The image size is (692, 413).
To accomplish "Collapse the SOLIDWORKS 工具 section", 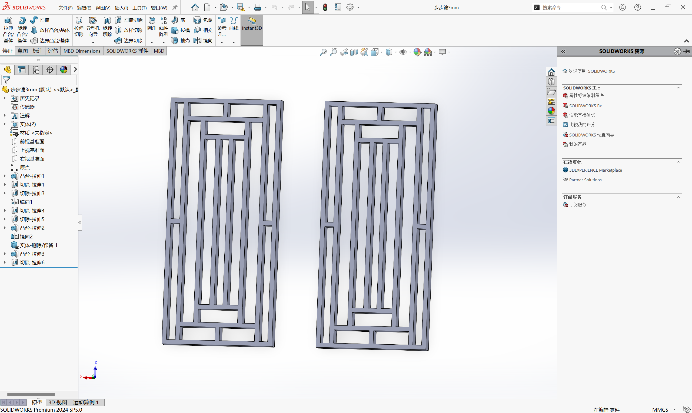I will tap(678, 88).
